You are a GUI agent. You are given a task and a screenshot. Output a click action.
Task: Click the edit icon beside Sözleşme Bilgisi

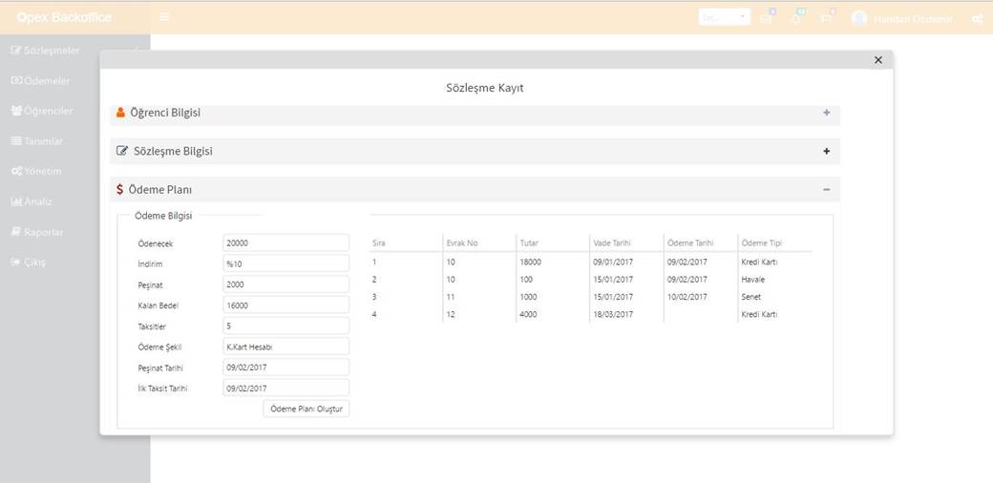pos(121,151)
